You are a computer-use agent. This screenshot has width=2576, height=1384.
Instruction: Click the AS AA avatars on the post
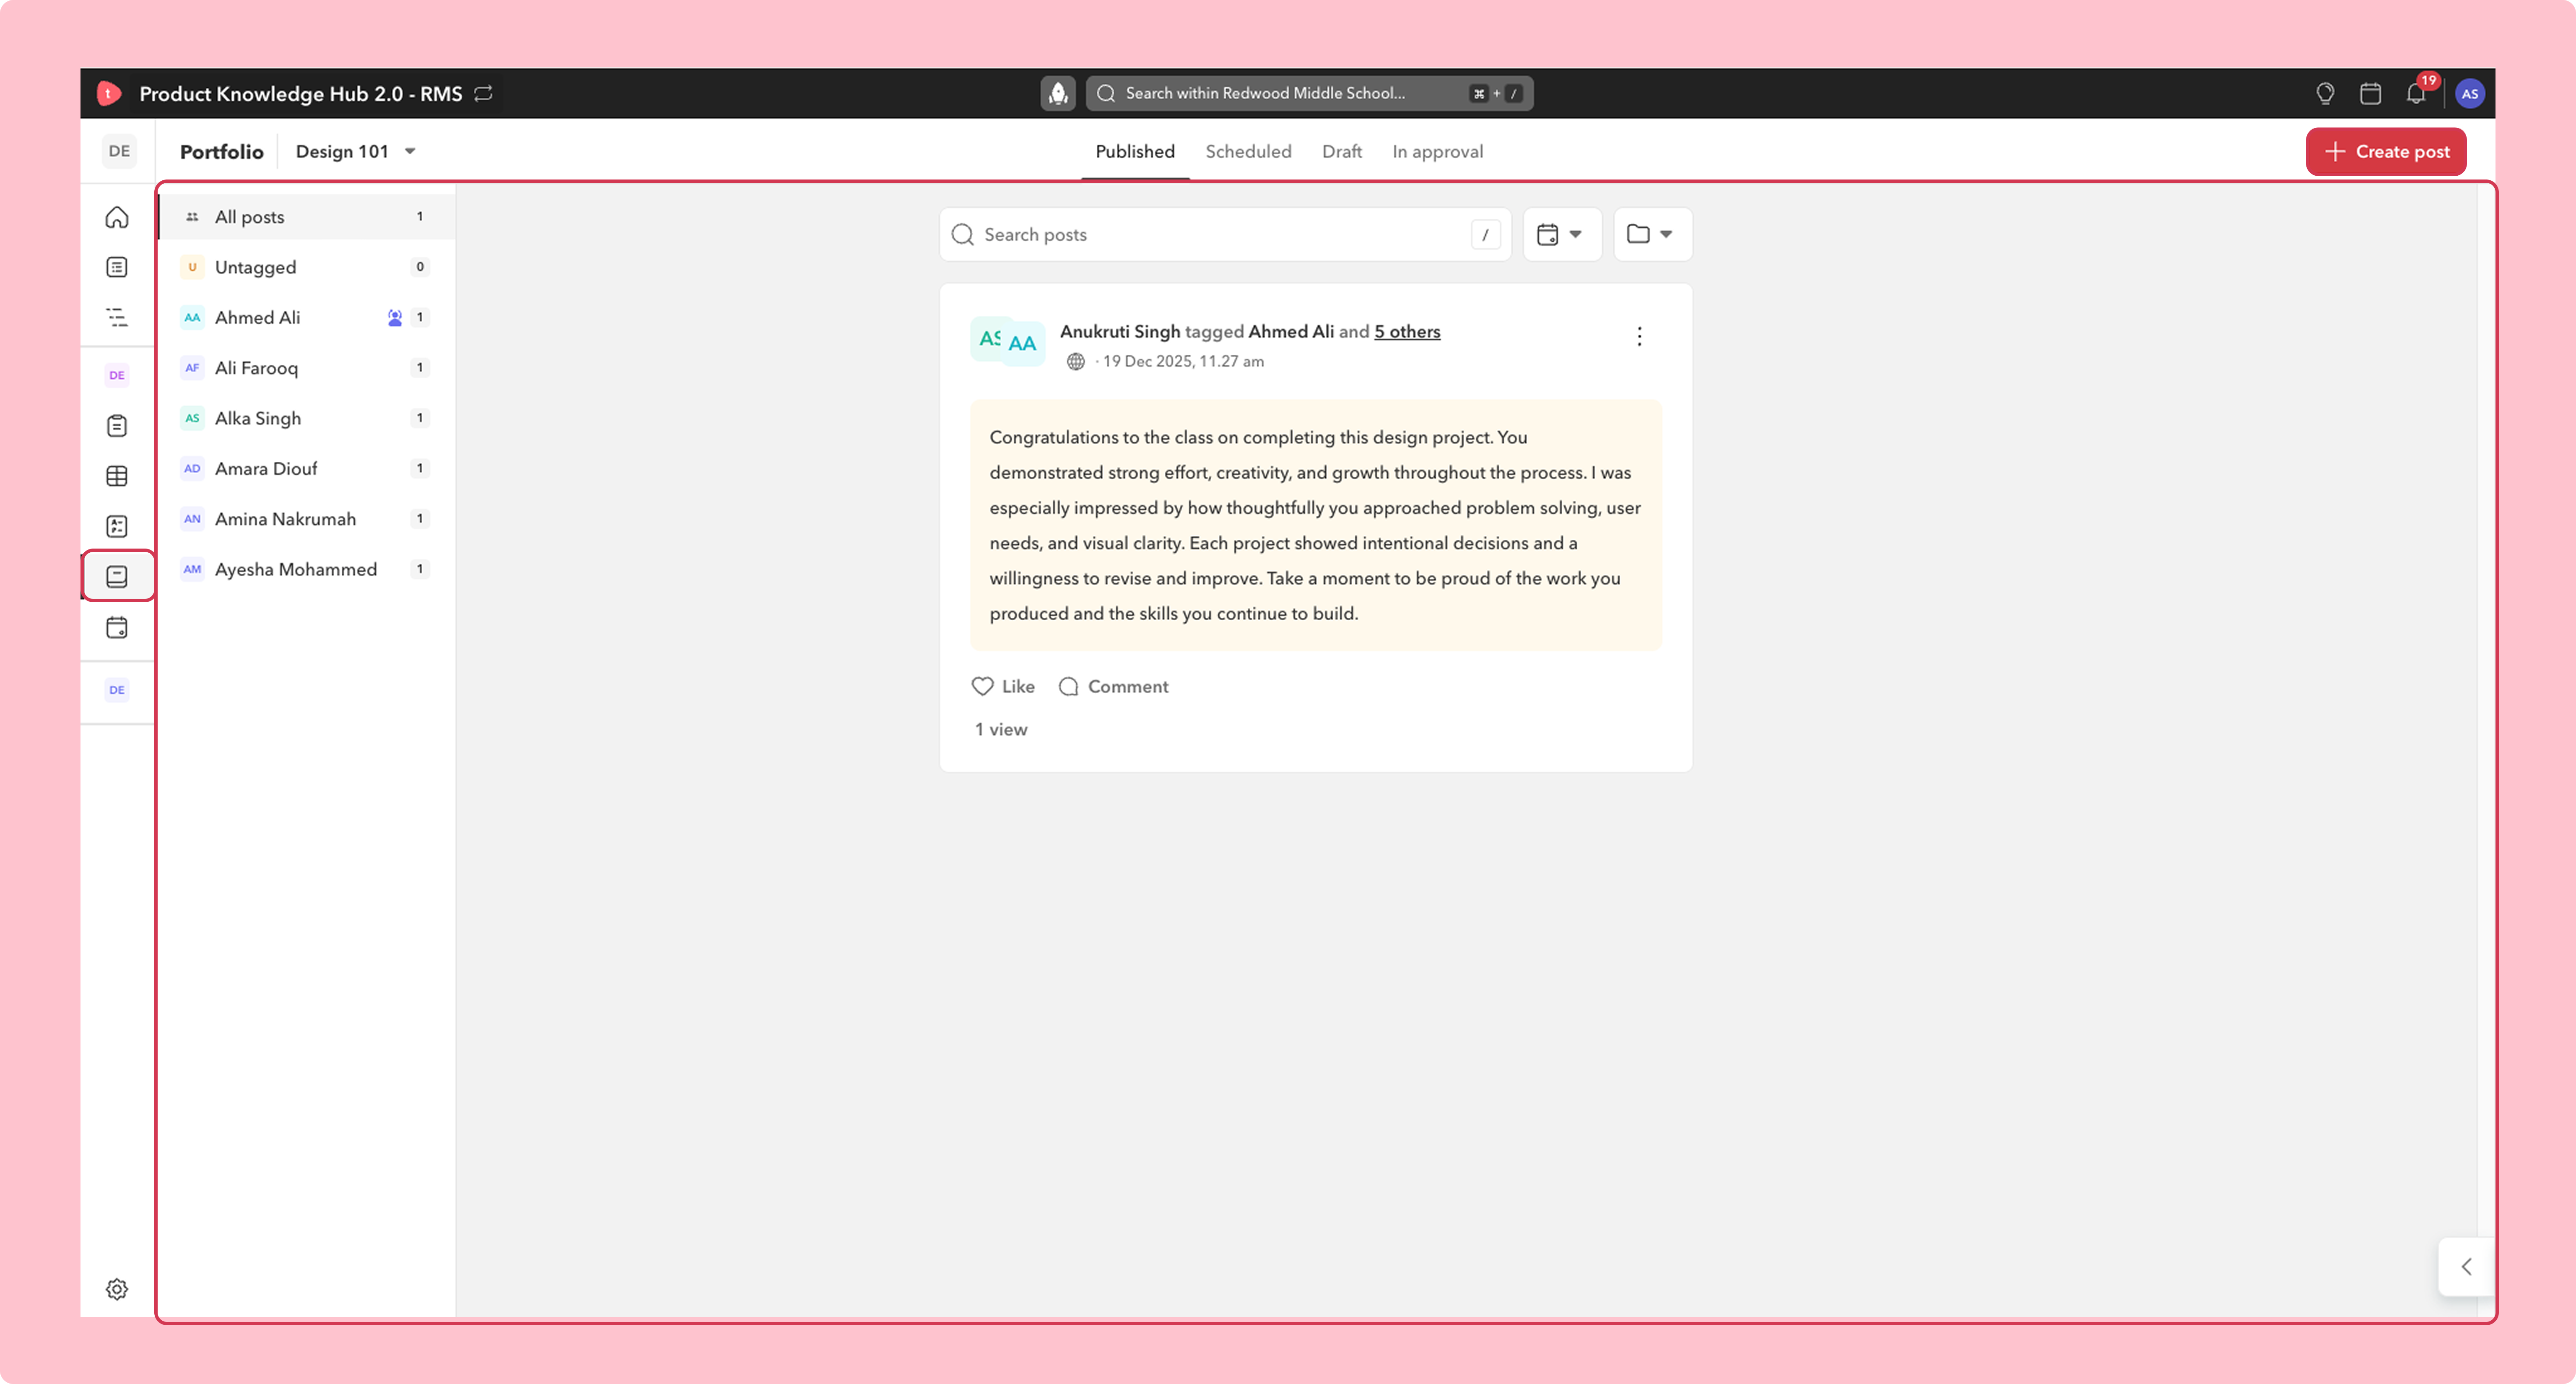pos(1008,341)
